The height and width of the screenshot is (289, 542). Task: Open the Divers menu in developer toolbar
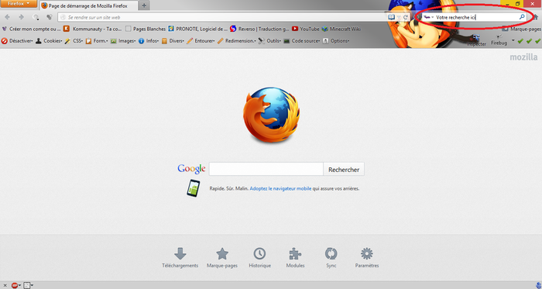[173, 41]
